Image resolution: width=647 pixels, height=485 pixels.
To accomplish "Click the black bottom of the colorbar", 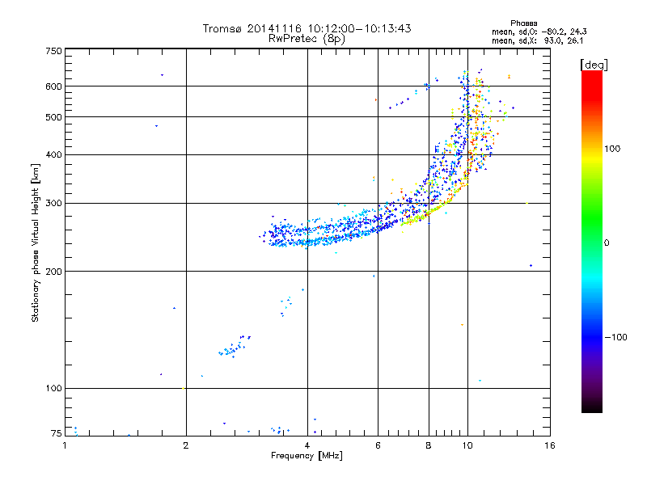I will pos(592,407).
